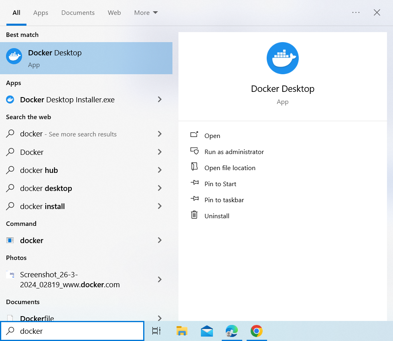Choose Pin to Start
The height and width of the screenshot is (341, 393).
(x=220, y=184)
